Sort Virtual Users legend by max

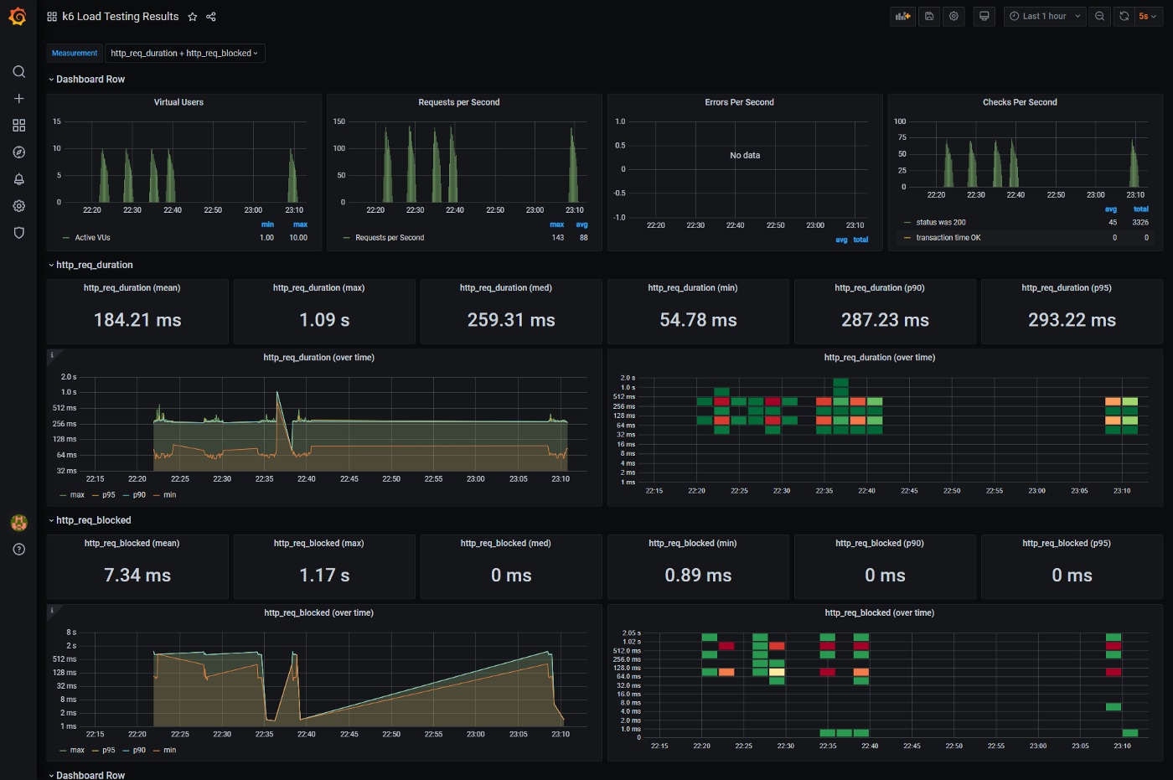[300, 225]
